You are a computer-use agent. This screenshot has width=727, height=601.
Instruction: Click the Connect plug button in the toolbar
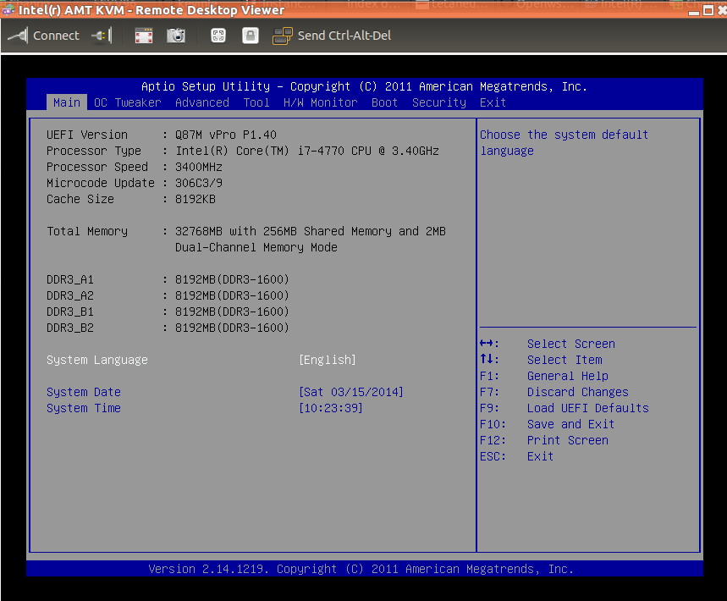coord(43,36)
